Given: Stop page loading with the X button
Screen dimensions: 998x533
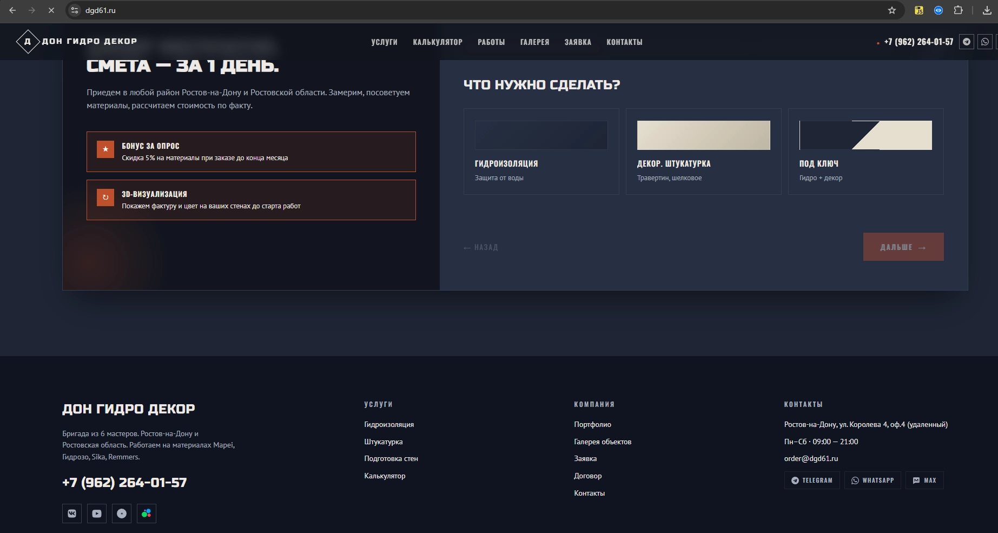Looking at the screenshot, I should [x=51, y=10].
